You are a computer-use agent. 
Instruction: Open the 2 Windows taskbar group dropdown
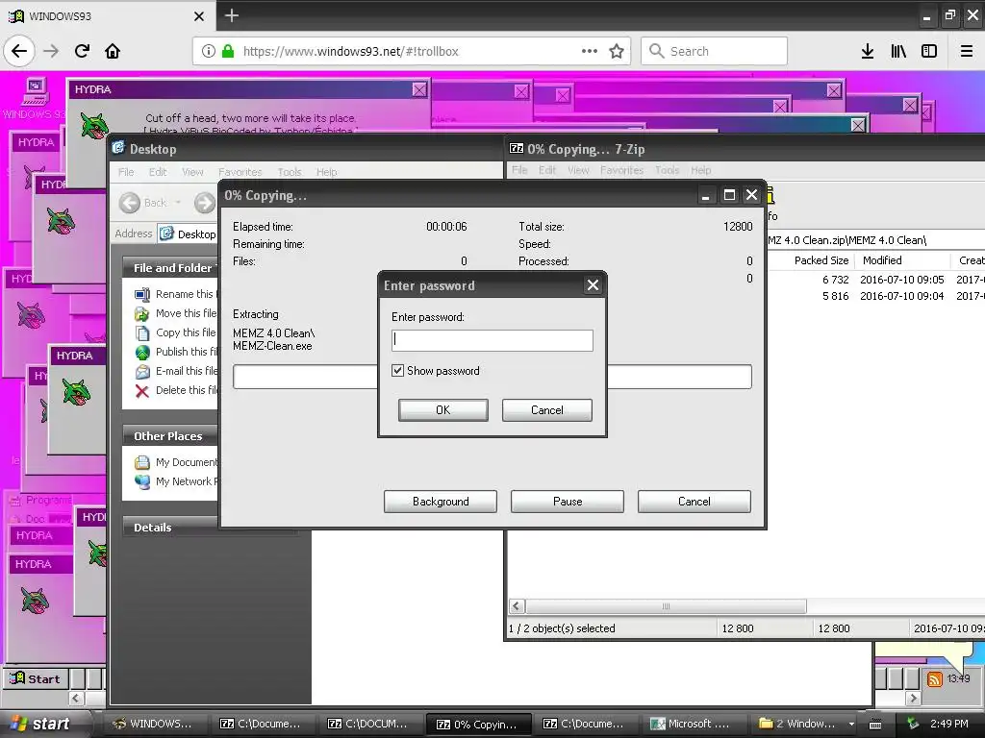point(852,724)
